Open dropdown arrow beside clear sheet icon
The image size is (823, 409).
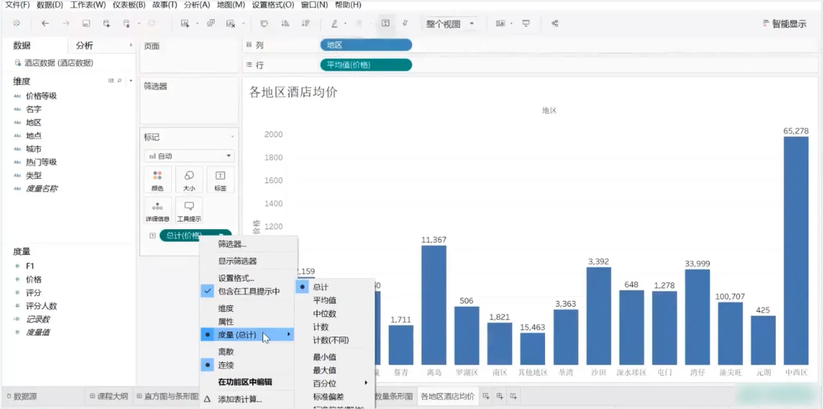pyautogui.click(x=243, y=23)
